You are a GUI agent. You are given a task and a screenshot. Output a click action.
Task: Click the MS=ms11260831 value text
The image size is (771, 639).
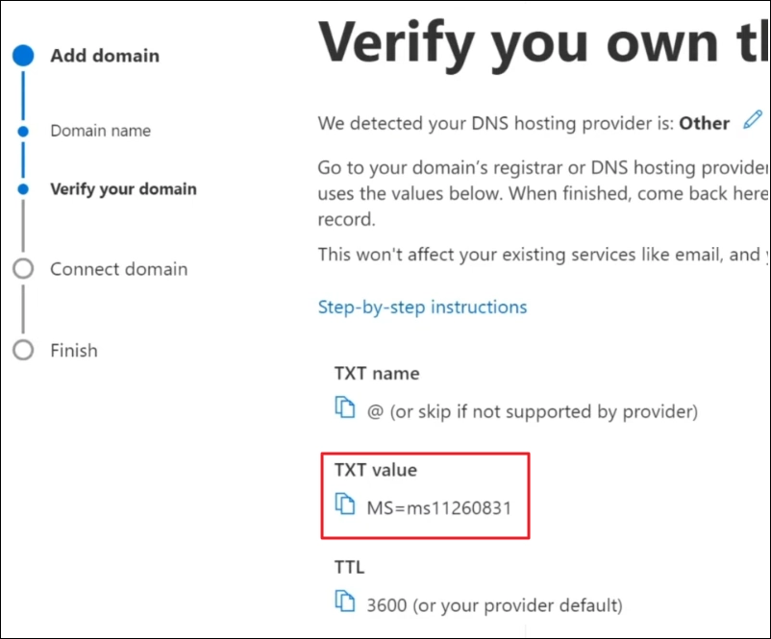438,506
